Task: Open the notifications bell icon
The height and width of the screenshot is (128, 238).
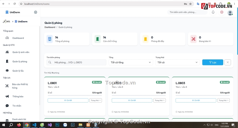Action: [213, 12]
